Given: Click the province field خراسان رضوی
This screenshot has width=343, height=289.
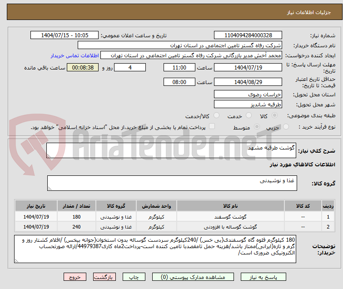Looking at the screenshot, I should [248, 95].
